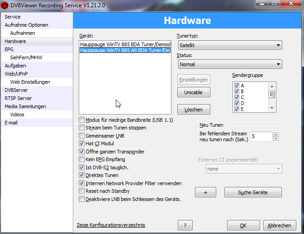This screenshot has width=304, height=234.
Task: Go to Web Einstellungen section
Action: pos(30,82)
